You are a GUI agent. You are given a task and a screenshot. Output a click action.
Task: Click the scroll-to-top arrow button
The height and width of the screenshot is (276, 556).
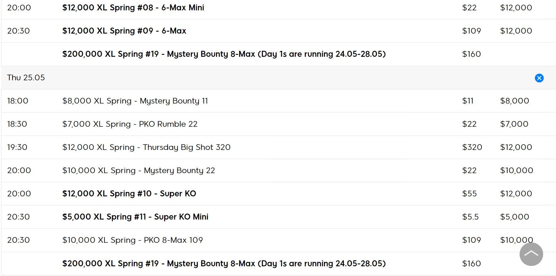[x=531, y=254]
